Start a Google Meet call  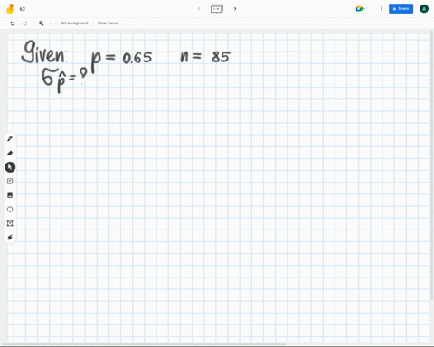click(360, 9)
